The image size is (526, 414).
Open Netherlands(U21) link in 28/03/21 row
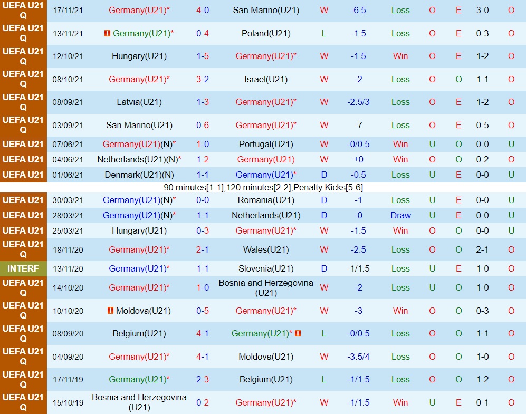[266, 216]
